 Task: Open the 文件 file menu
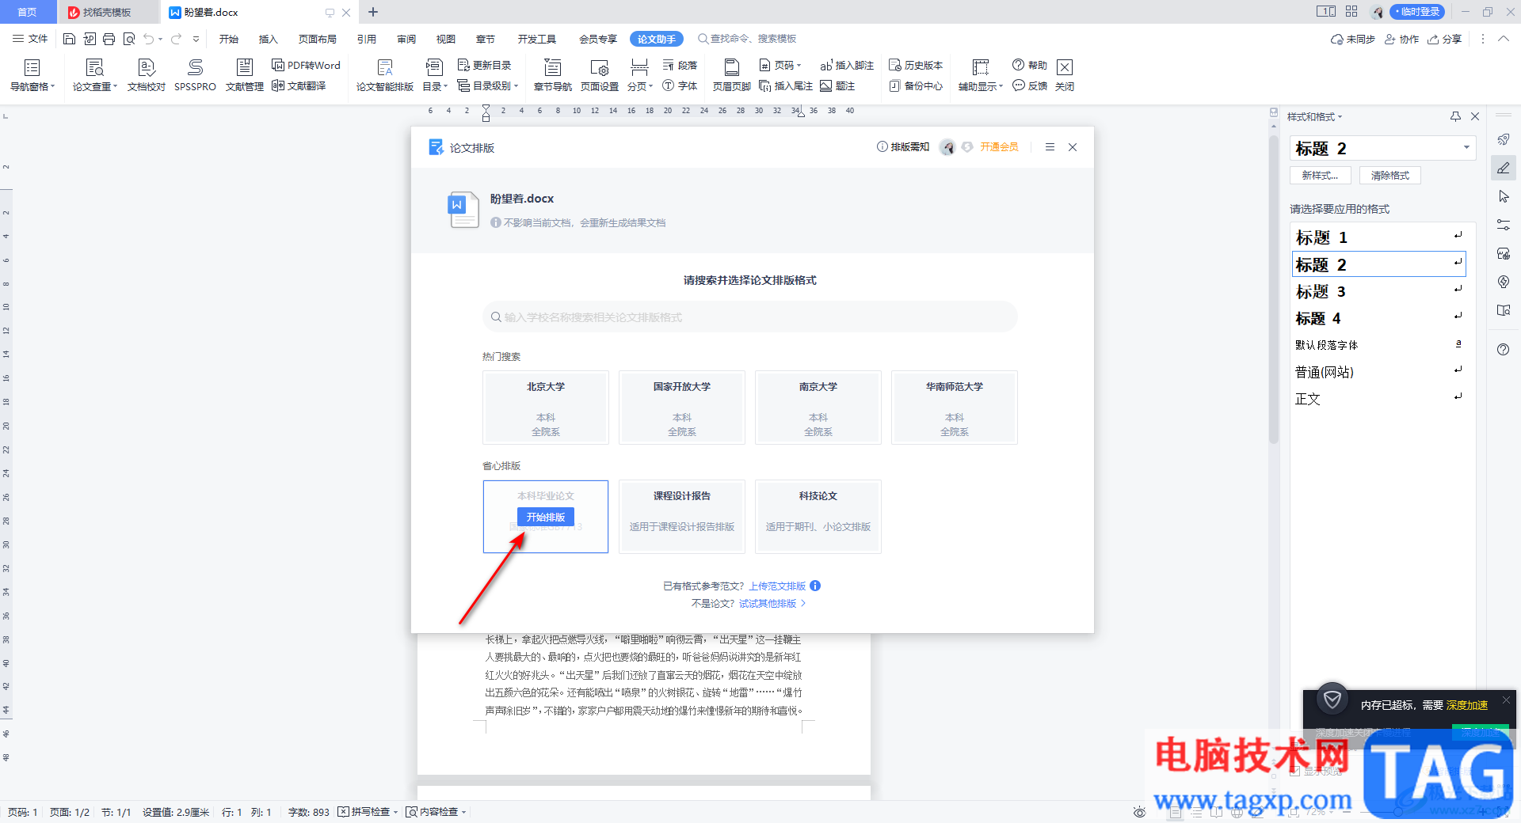coord(31,39)
